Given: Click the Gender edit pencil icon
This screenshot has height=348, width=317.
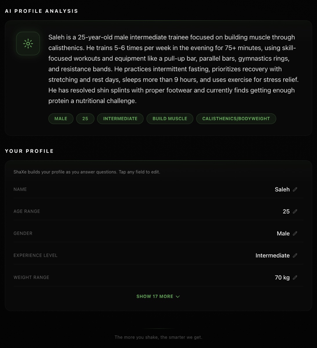Looking at the screenshot, I should (x=295, y=233).
